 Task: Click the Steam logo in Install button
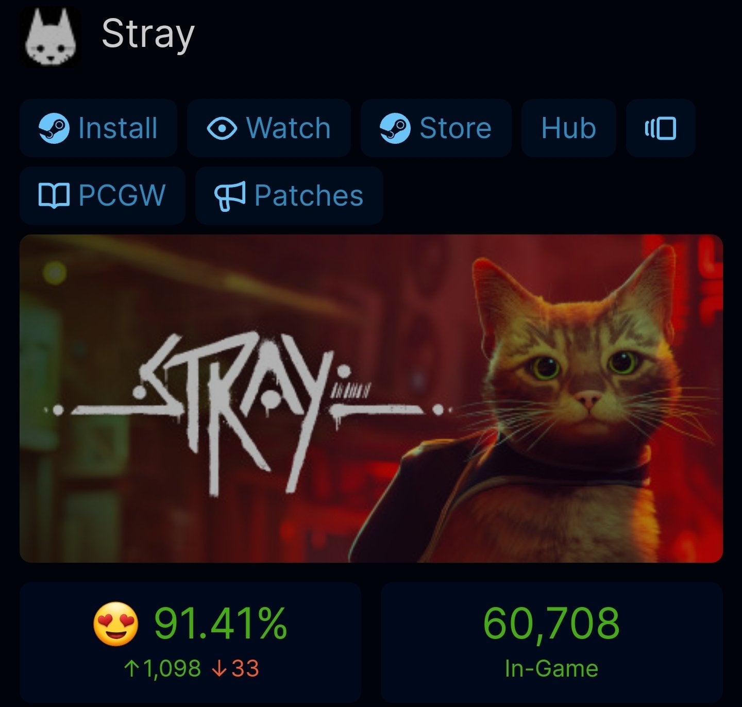click(54, 128)
